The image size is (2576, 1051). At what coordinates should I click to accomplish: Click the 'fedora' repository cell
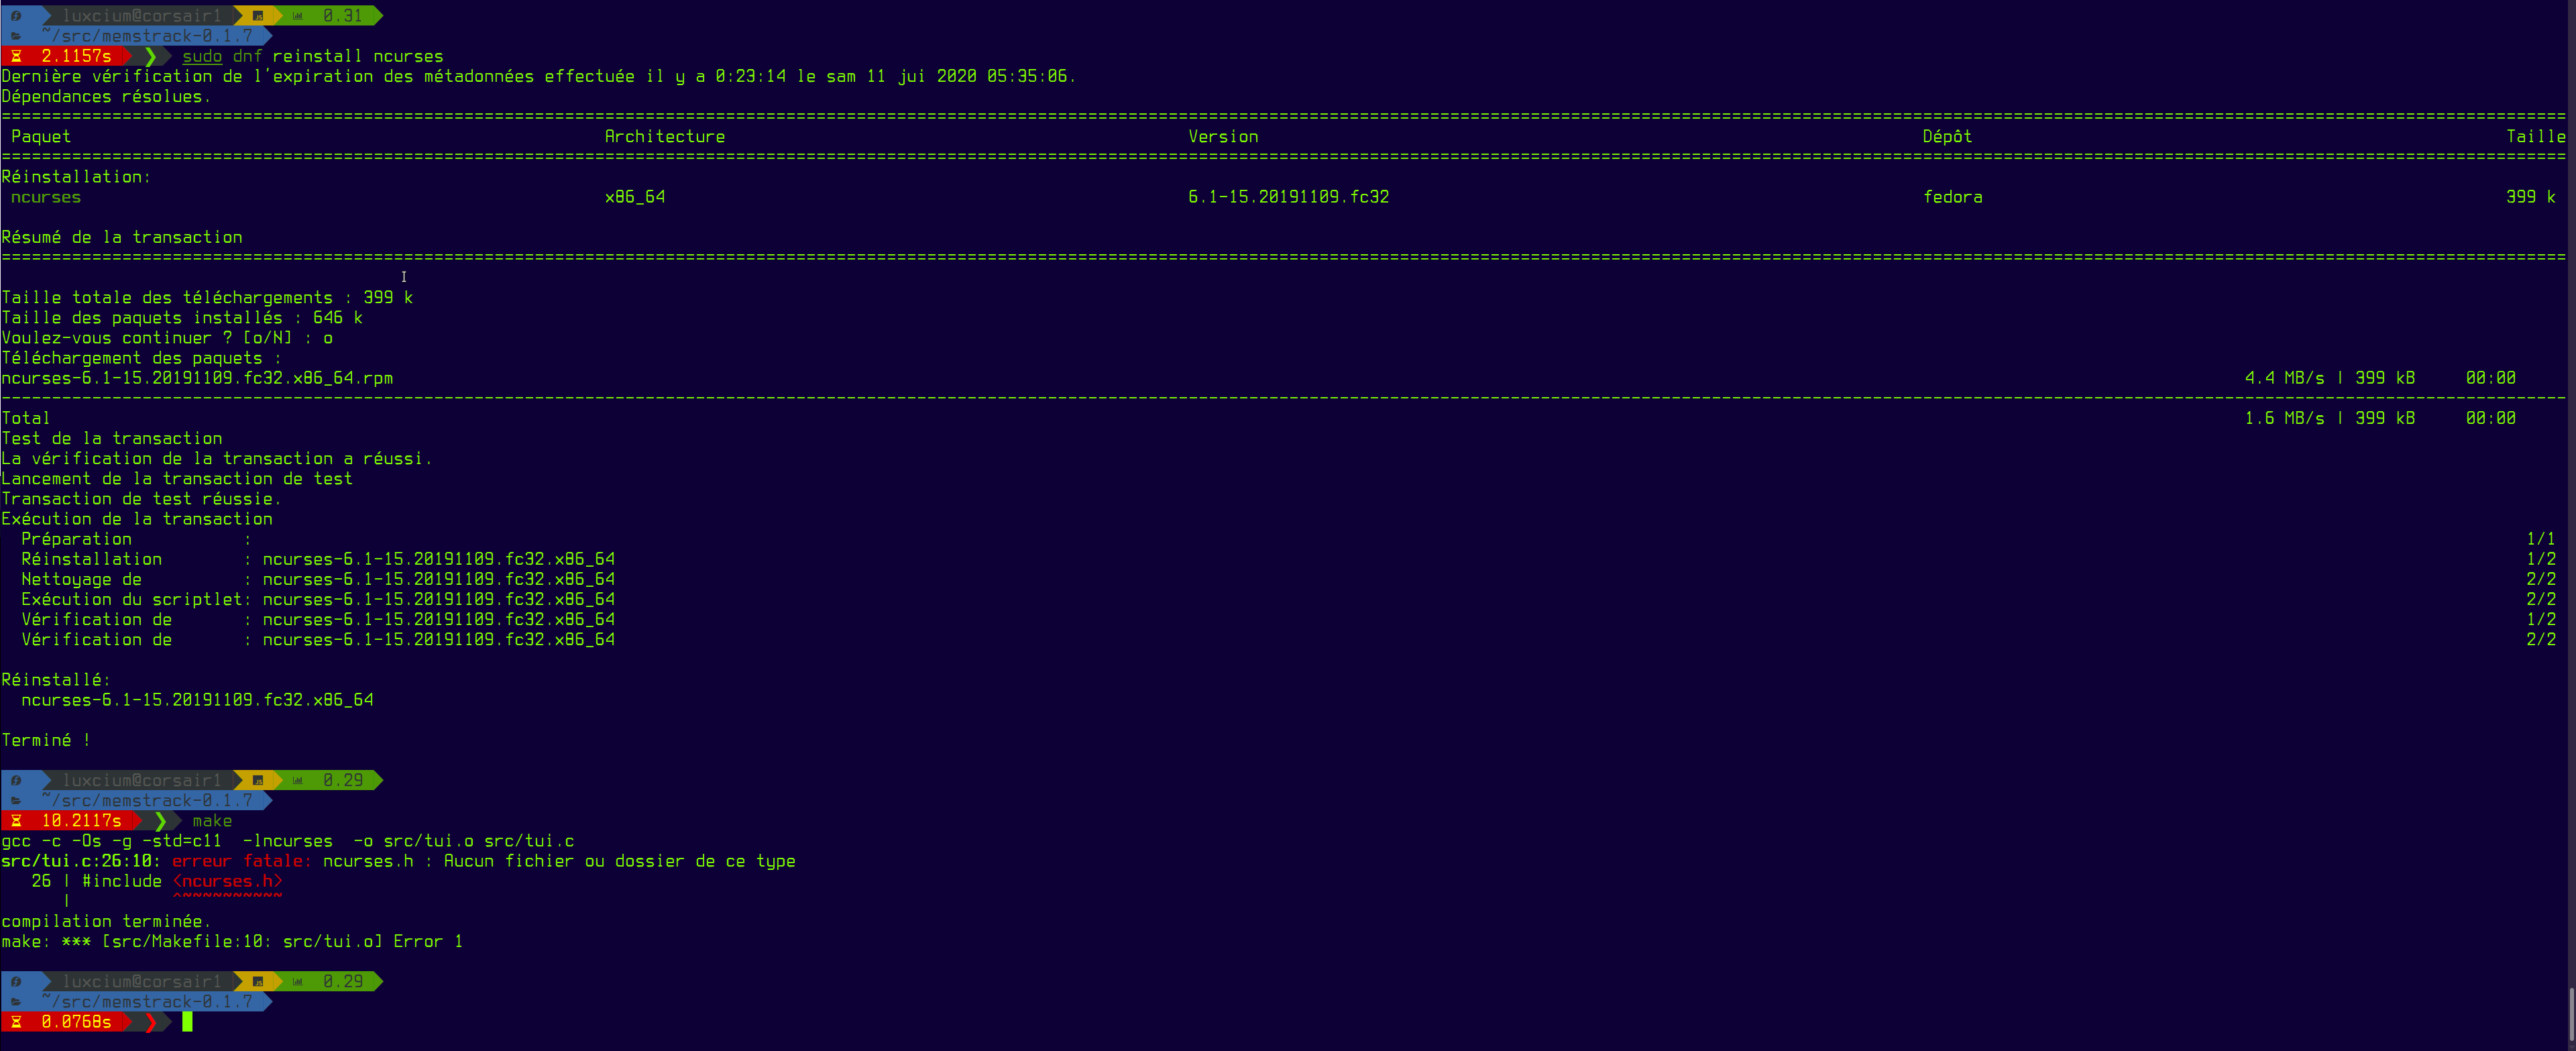coord(1952,197)
